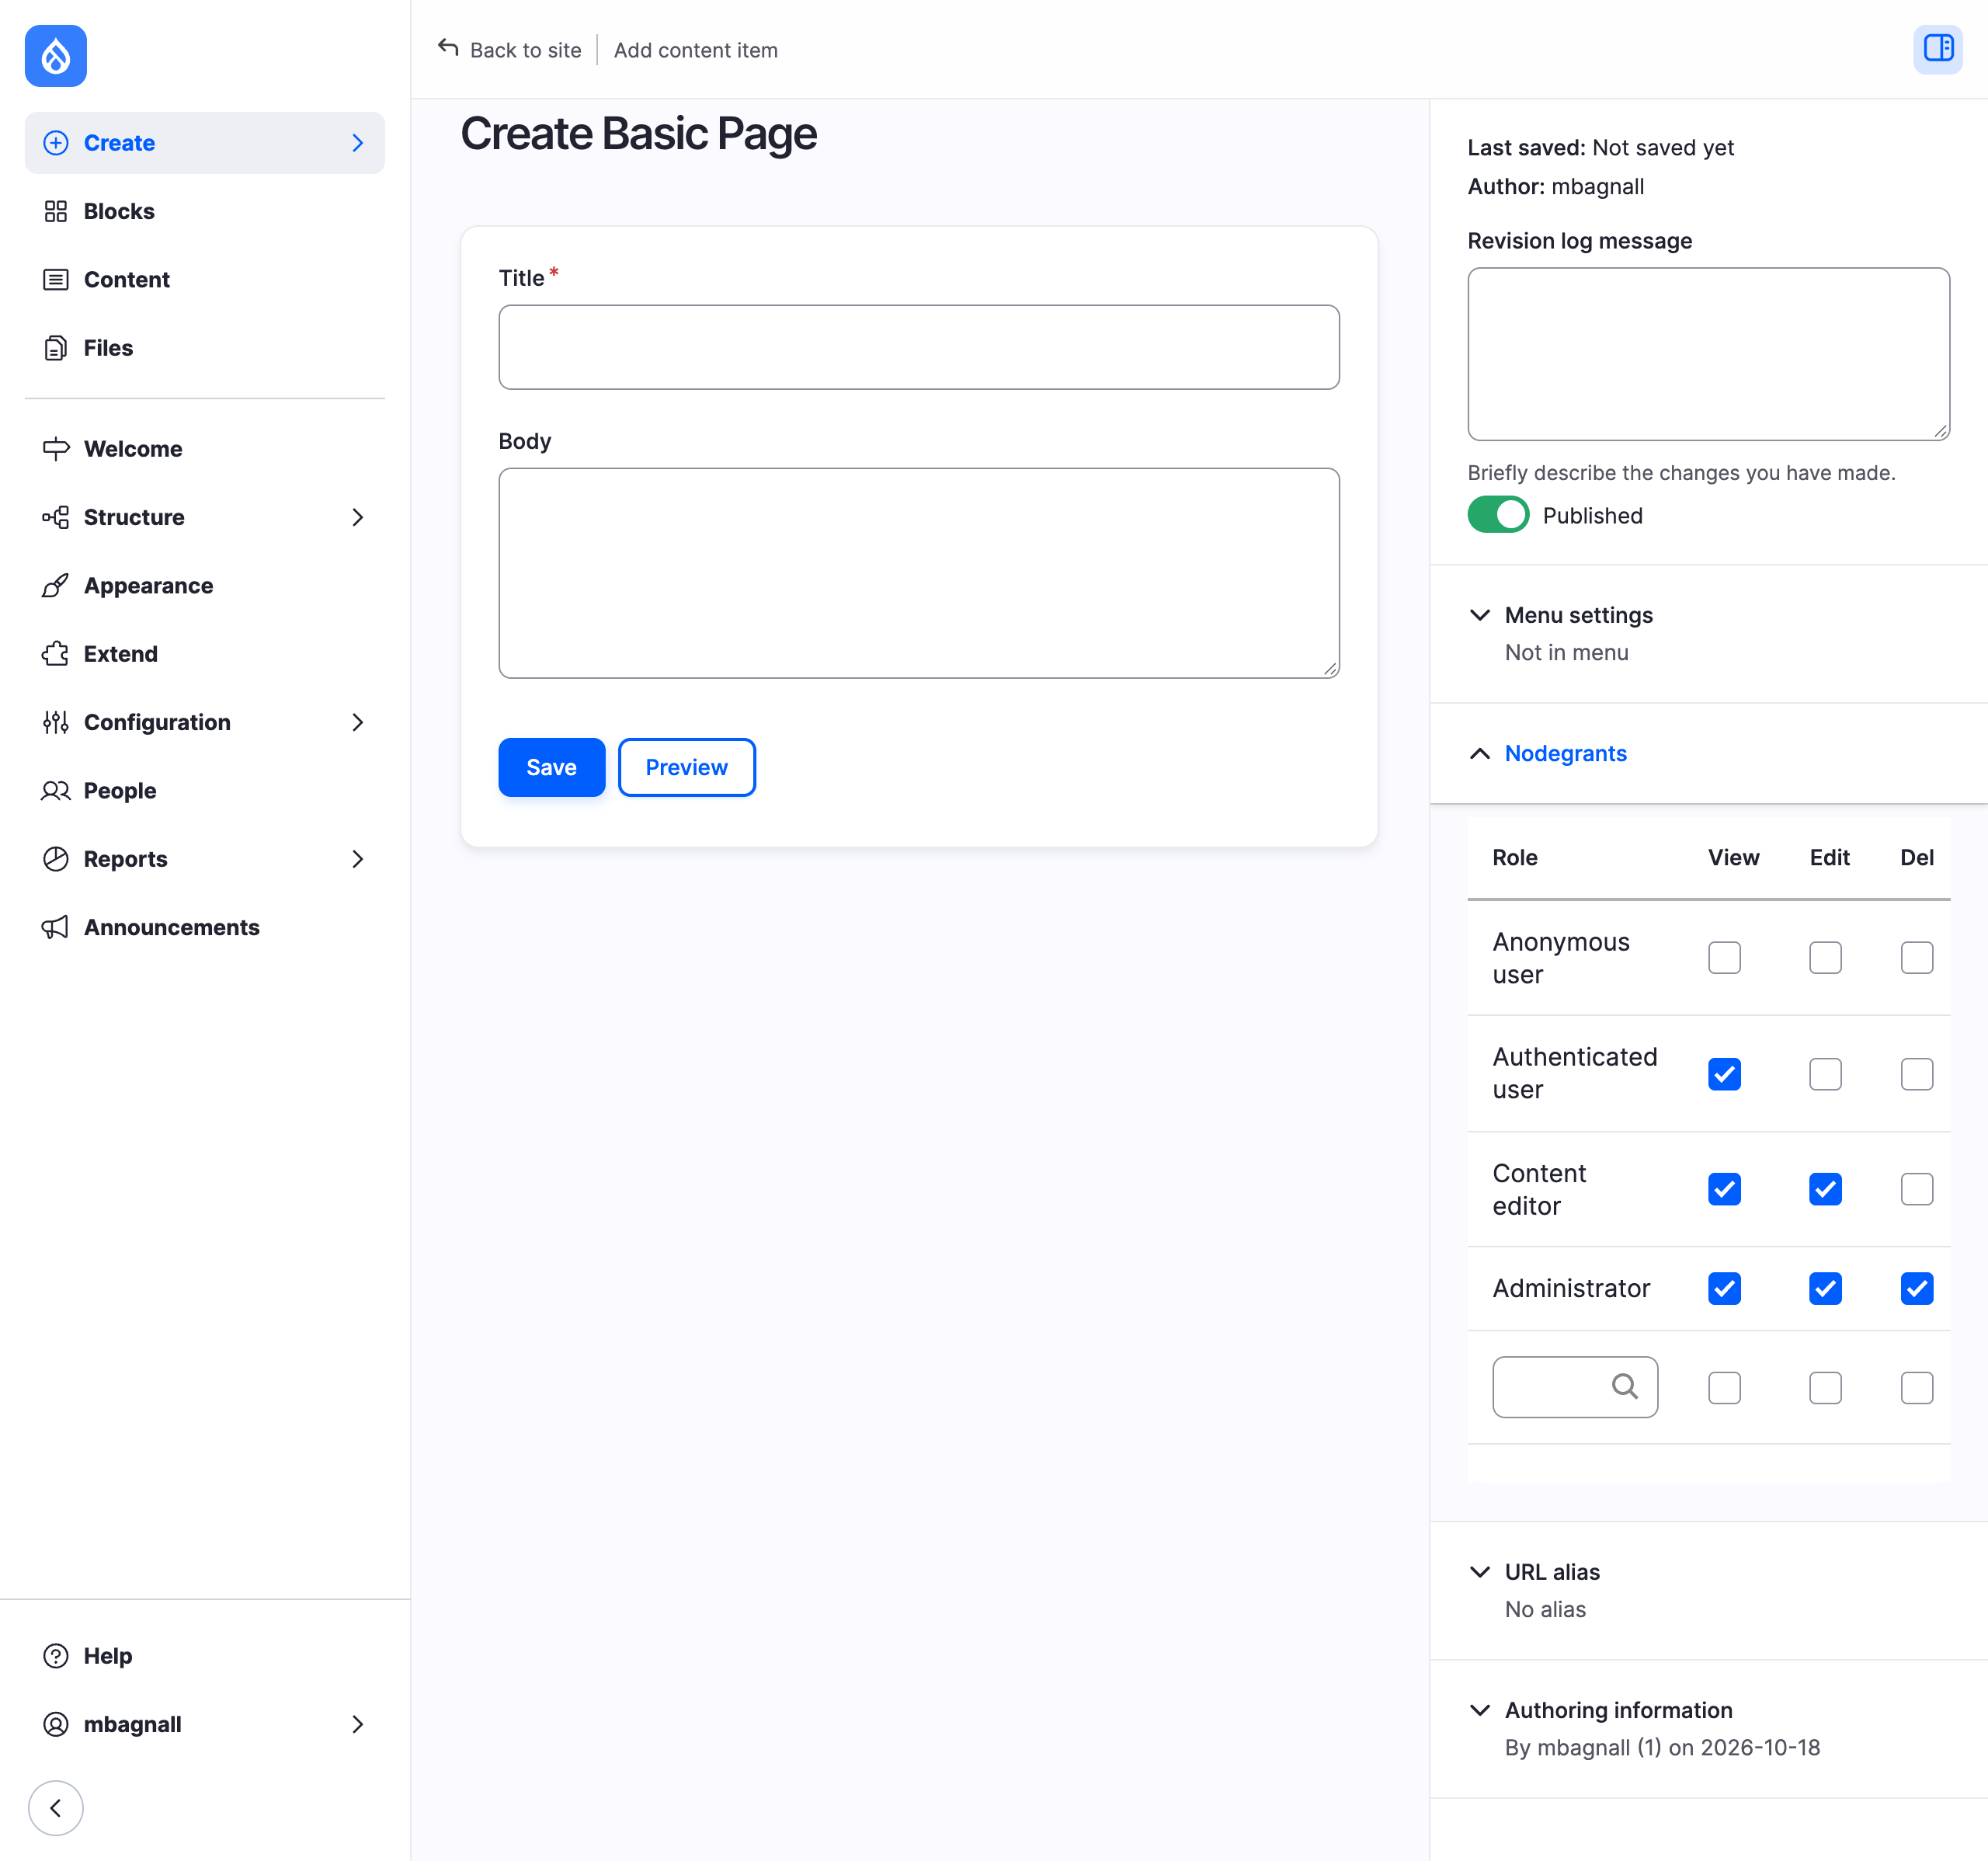Open the Announcements link
Image resolution: width=1988 pixels, height=1861 pixels.
point(204,927)
